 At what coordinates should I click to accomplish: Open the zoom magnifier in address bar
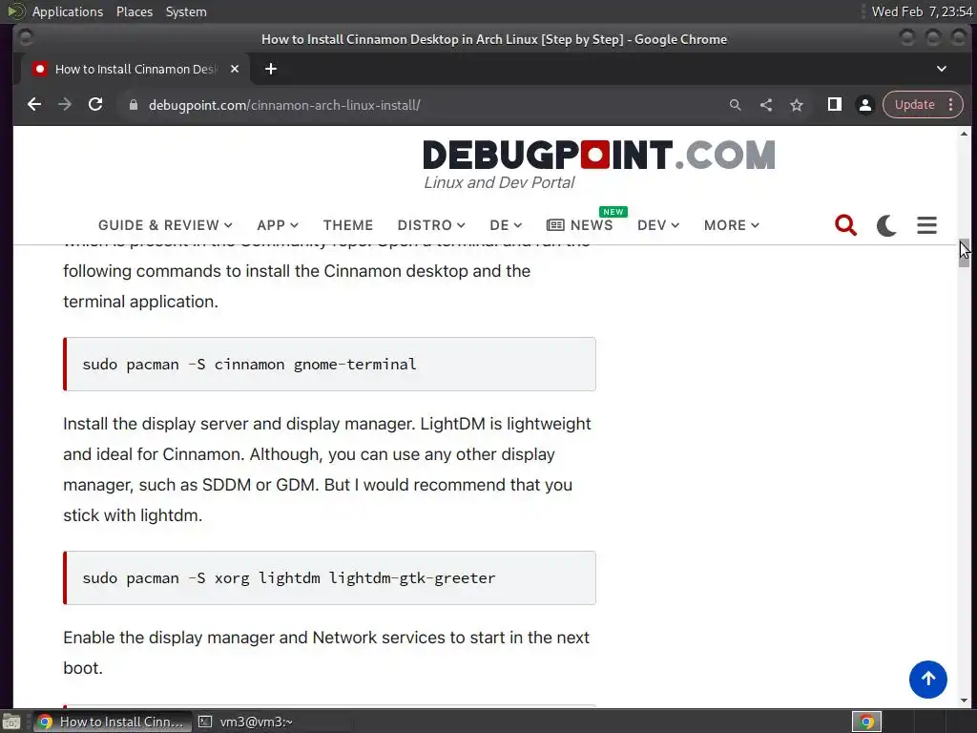click(x=736, y=105)
